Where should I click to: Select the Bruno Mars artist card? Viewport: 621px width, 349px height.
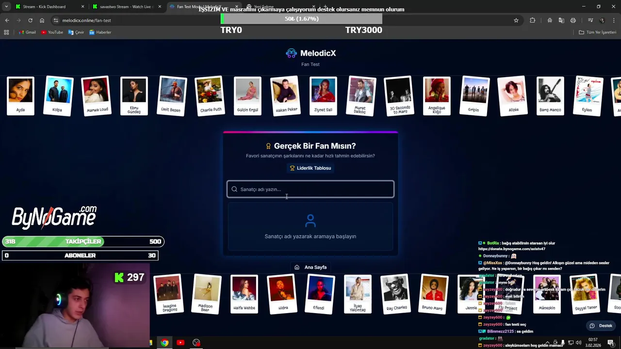point(433,294)
